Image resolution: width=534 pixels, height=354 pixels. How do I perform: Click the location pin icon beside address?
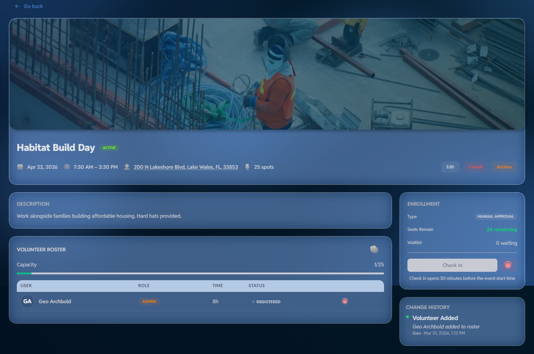click(127, 167)
